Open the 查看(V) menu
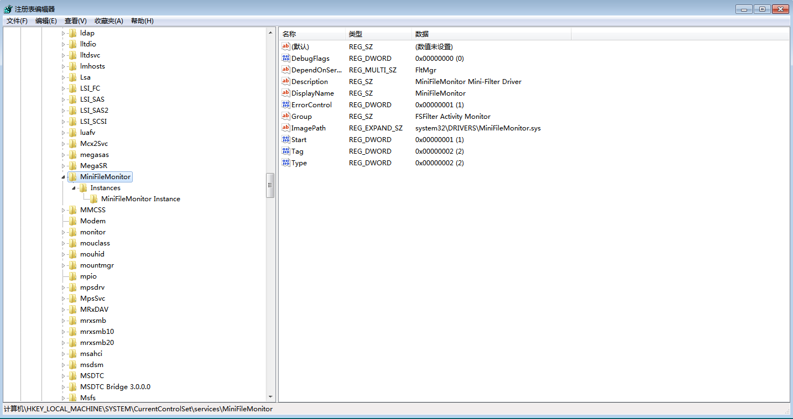The width and height of the screenshot is (793, 419). tap(76, 21)
